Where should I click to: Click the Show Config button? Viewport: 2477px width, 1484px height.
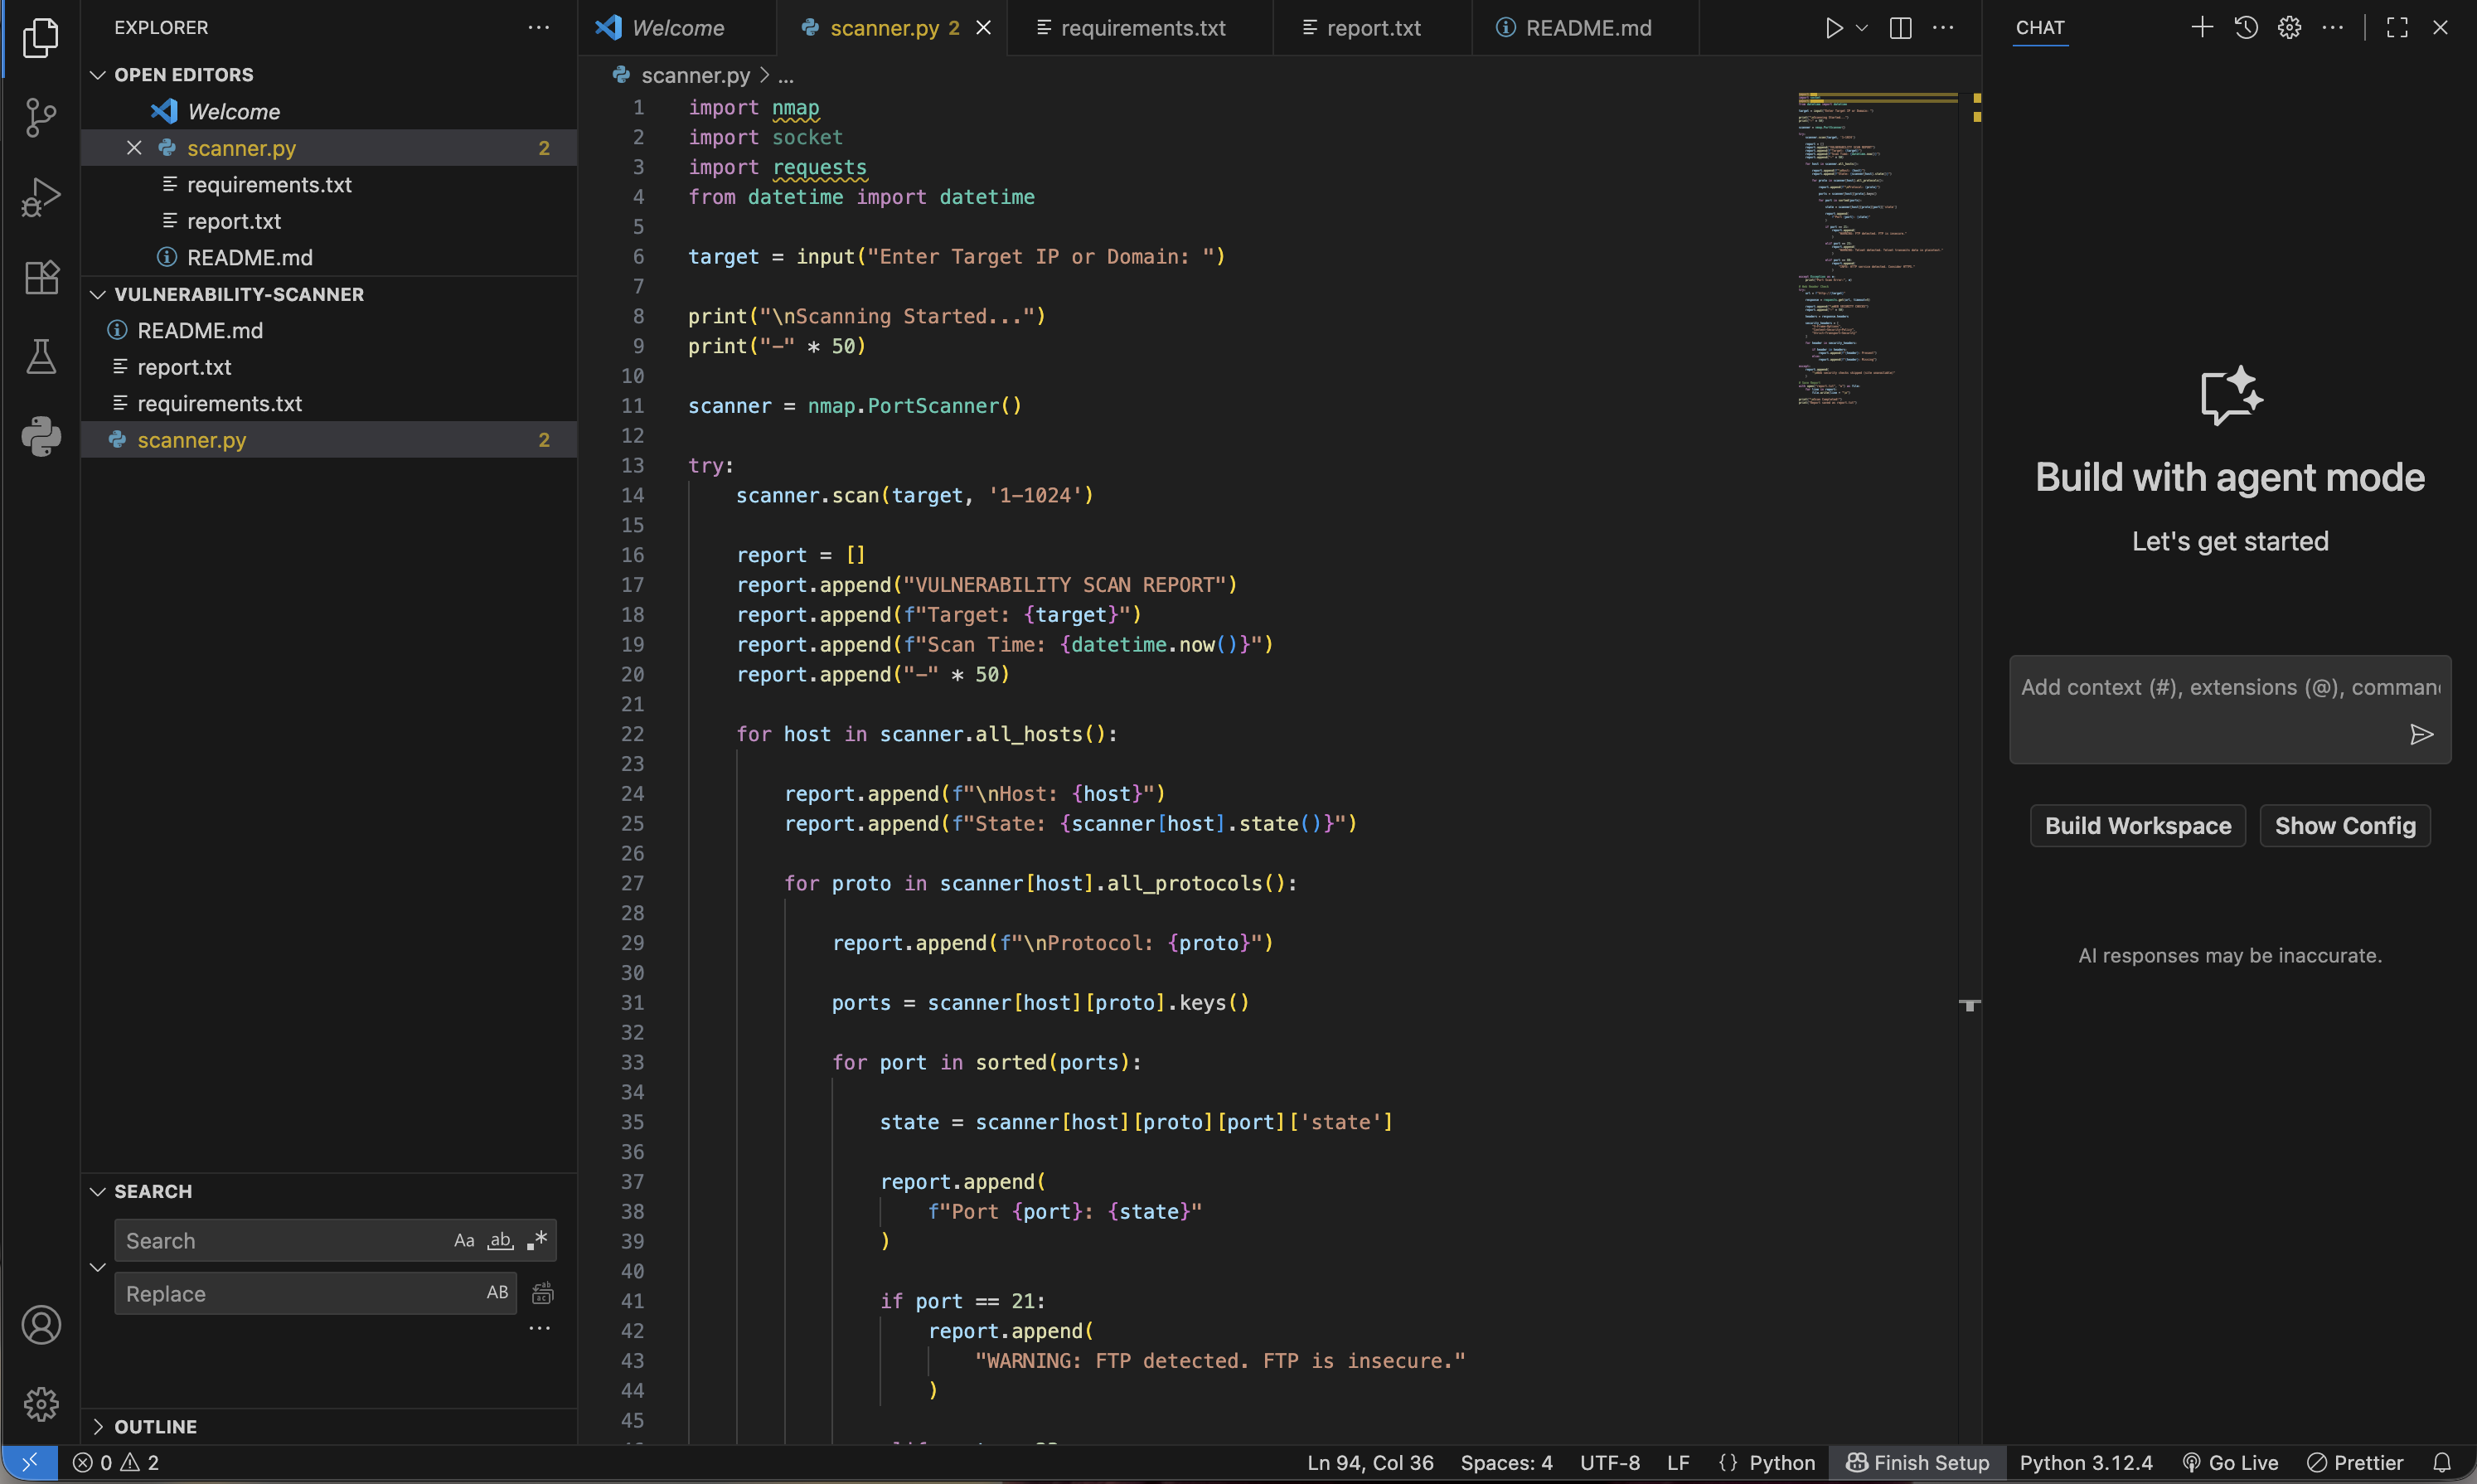2345,826
